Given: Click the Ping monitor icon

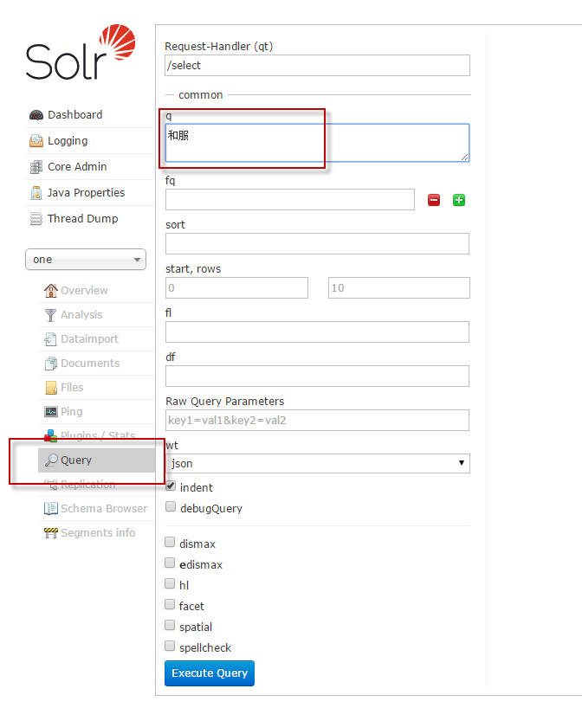Looking at the screenshot, I should pyautogui.click(x=51, y=412).
